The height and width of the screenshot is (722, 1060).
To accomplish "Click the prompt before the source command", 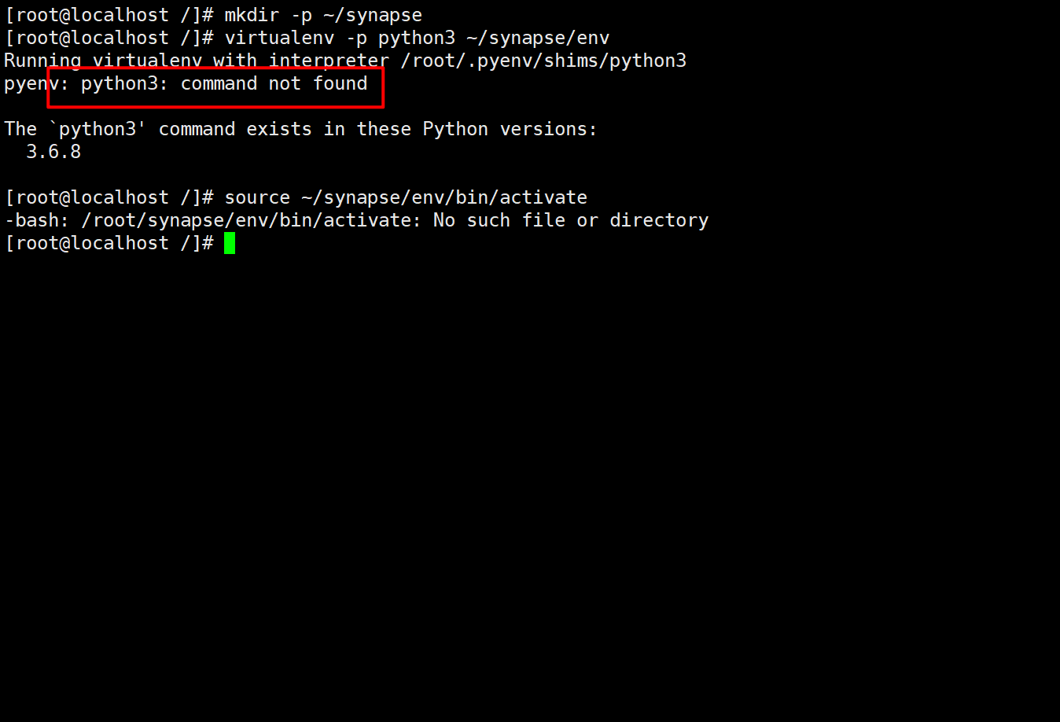I will tap(109, 197).
